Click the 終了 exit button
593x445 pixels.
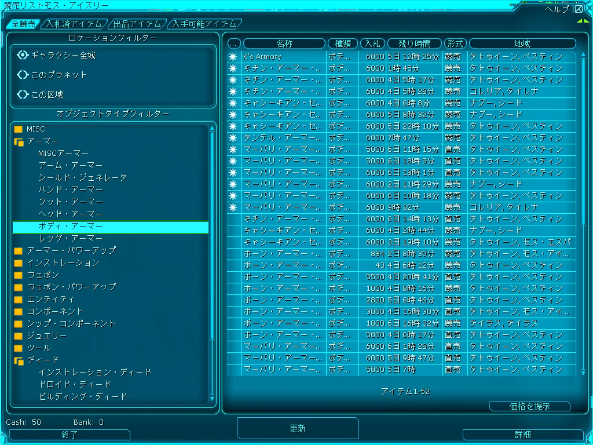click(x=69, y=435)
